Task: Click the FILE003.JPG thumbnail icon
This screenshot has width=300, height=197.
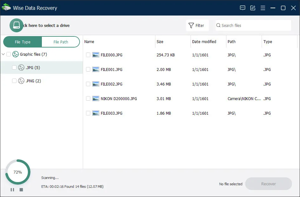Action: pyautogui.click(x=96, y=113)
